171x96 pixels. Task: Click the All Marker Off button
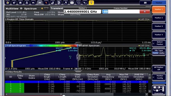click(x=159, y=69)
